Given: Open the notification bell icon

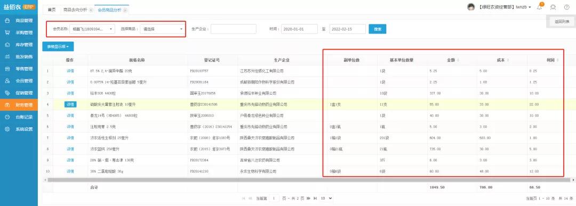Looking at the screenshot, I should [539, 7].
